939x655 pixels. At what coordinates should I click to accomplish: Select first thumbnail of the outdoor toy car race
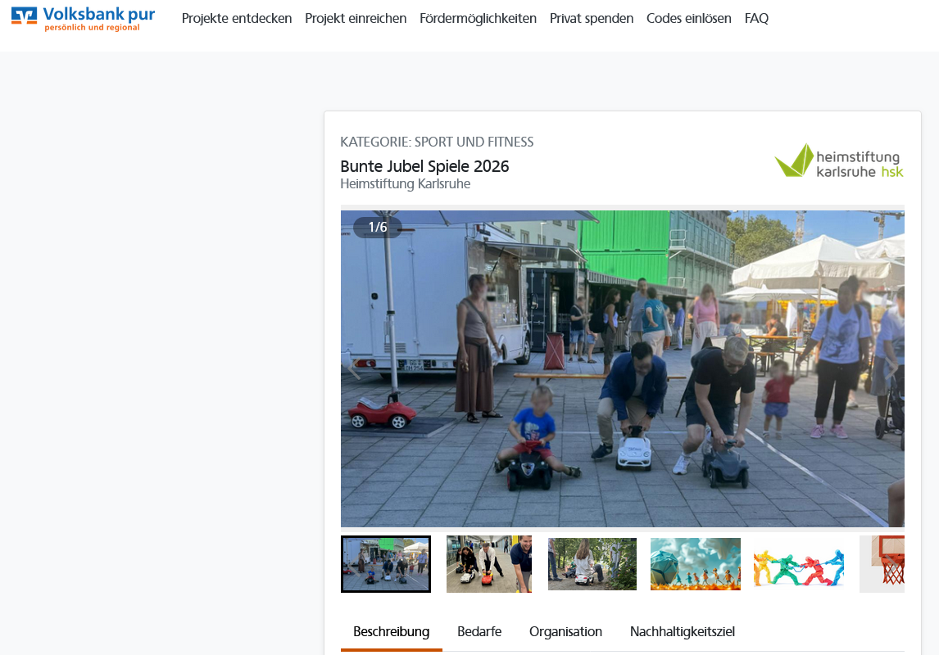click(386, 564)
